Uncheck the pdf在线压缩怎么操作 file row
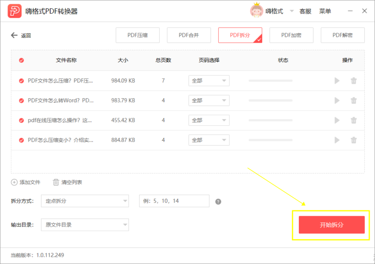This screenshot has height=264, width=375. click(x=21, y=120)
